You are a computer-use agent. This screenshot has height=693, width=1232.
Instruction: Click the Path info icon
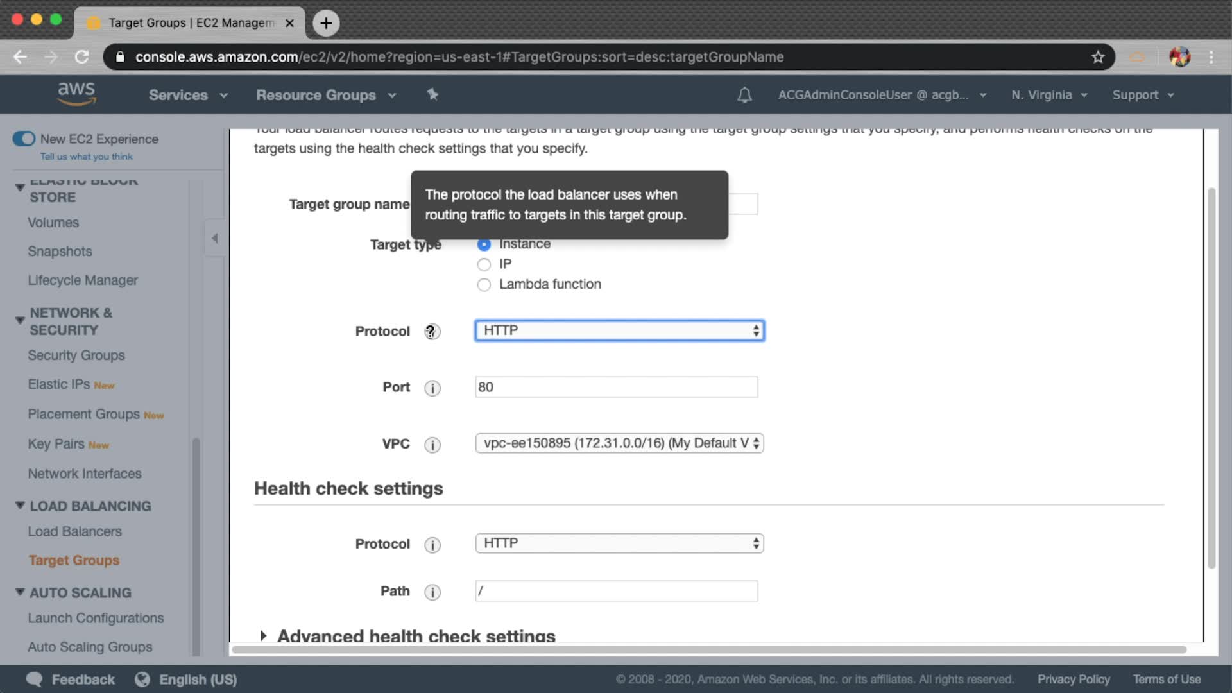pos(432,592)
